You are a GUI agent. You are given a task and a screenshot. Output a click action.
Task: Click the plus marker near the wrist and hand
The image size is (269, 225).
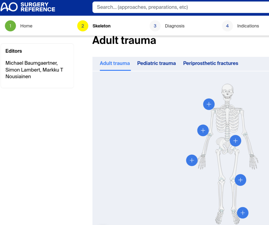192,160
